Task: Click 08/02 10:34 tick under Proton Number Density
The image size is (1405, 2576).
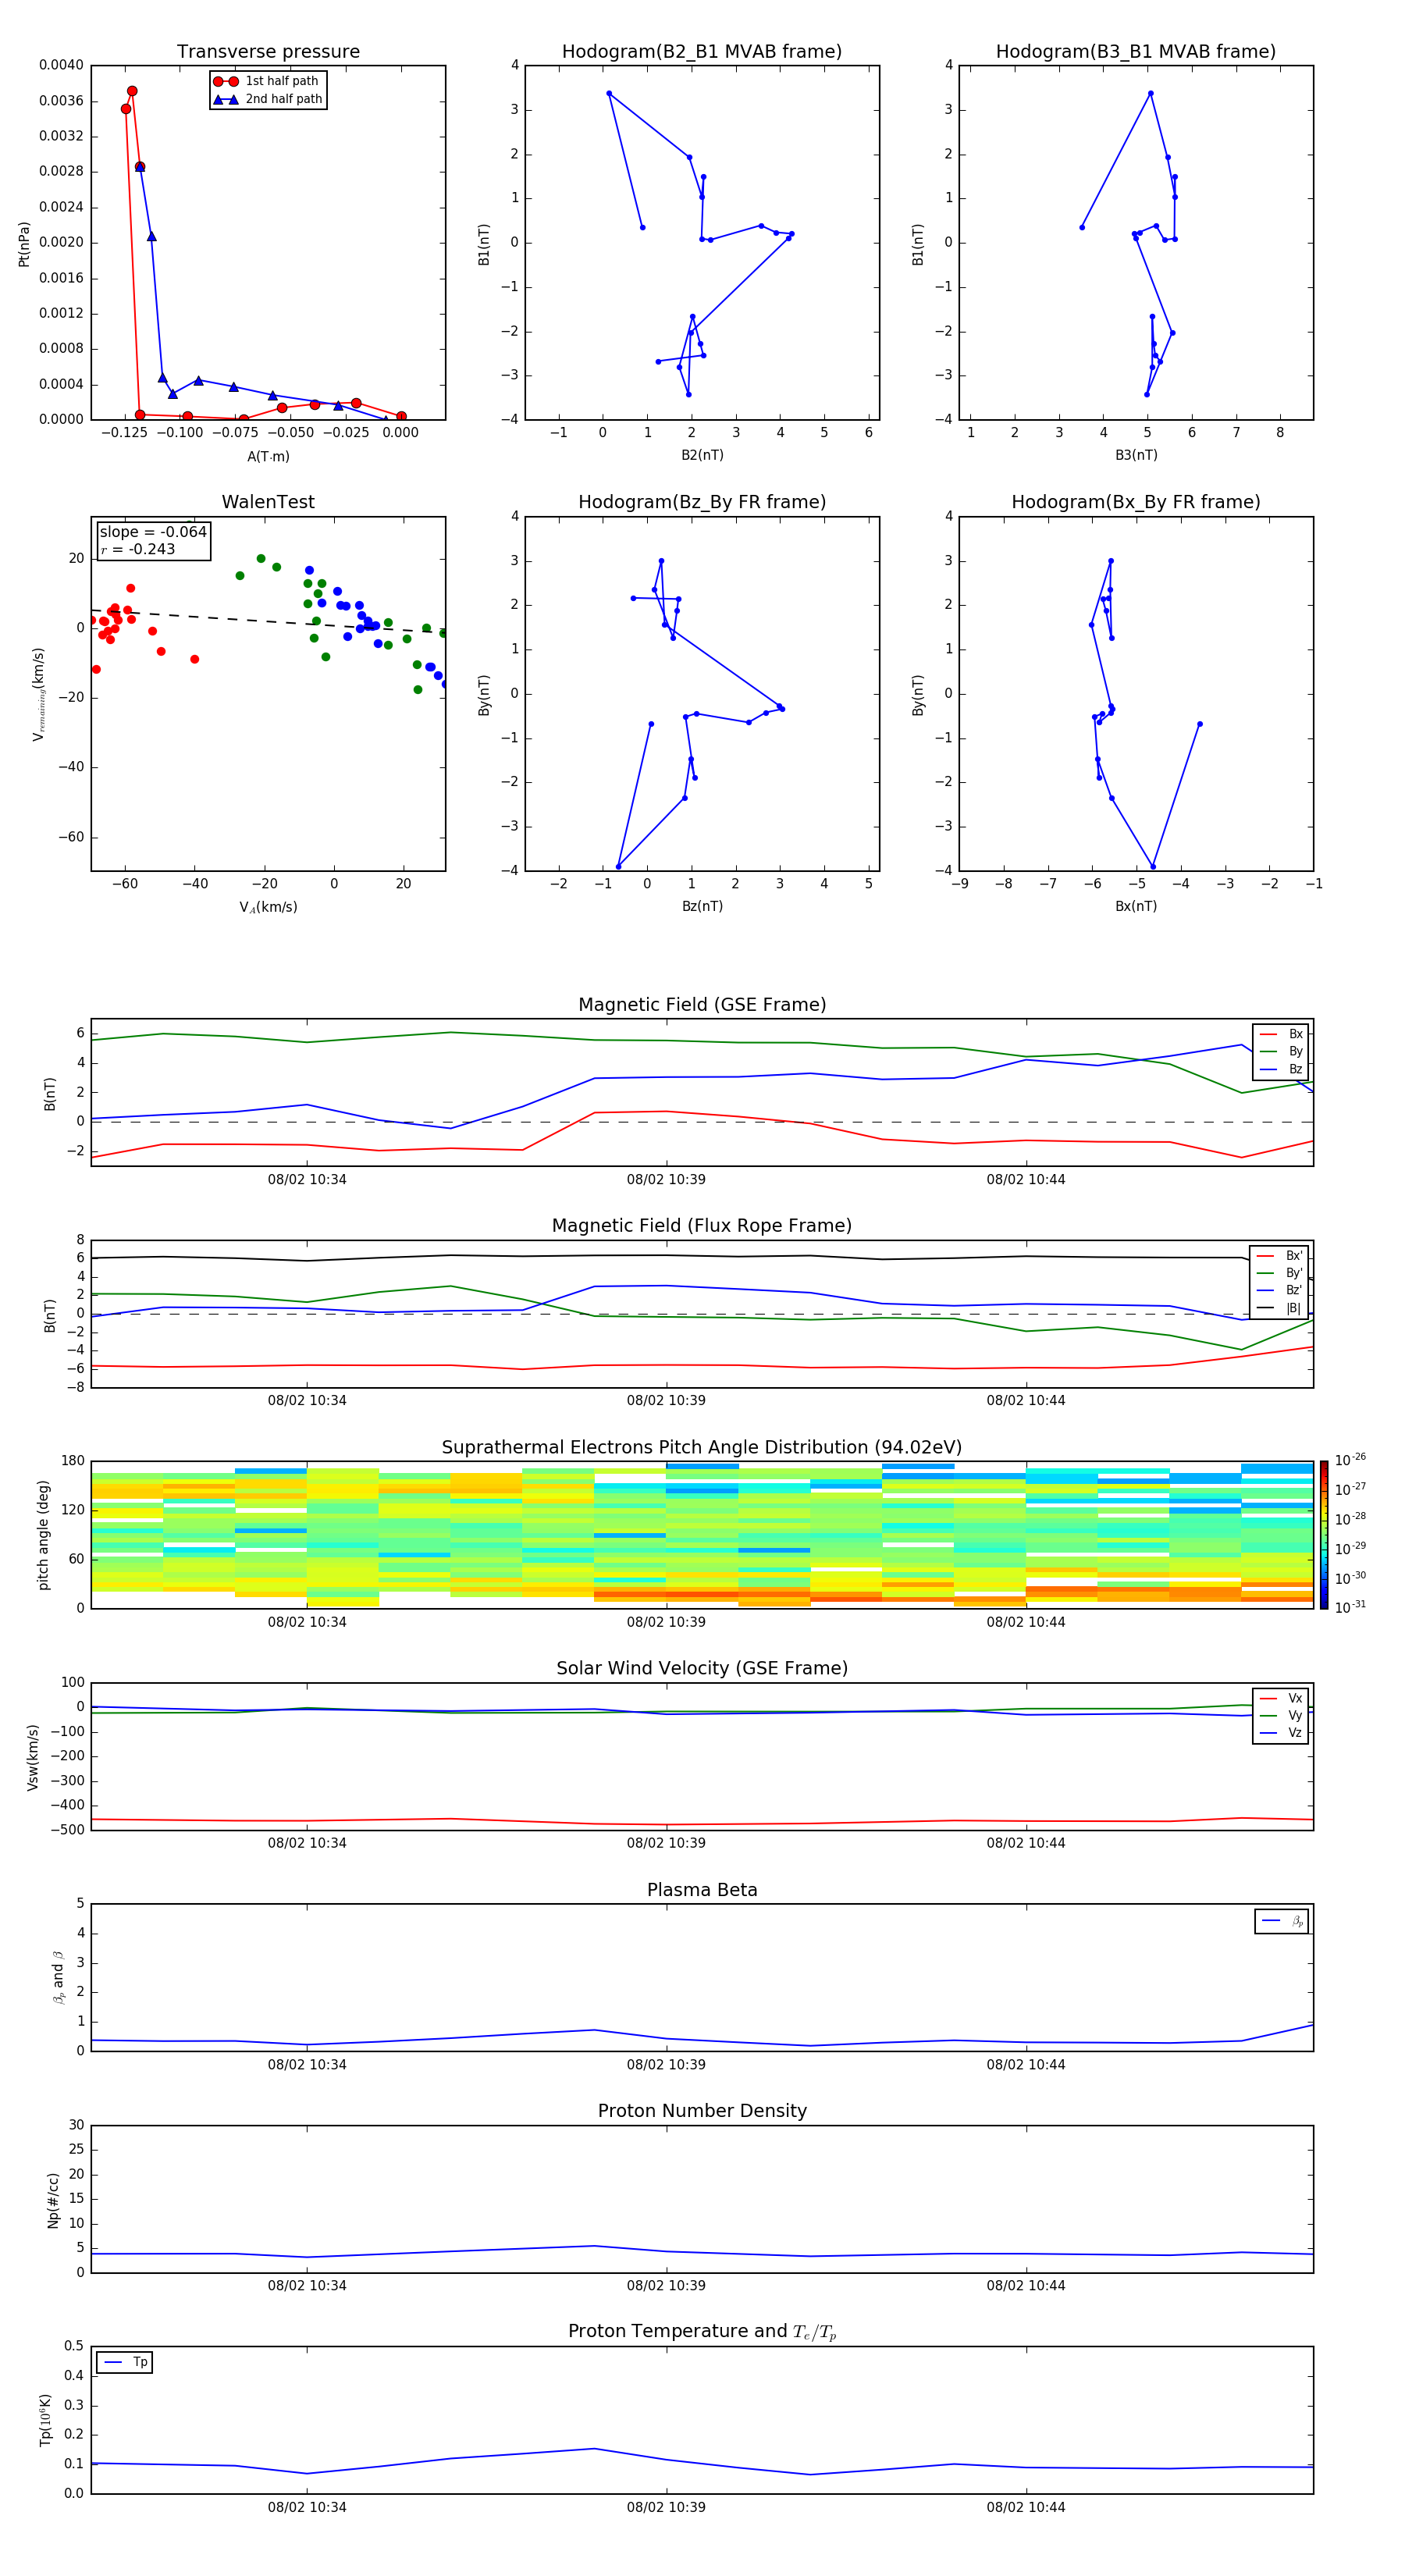Action: (307, 2285)
